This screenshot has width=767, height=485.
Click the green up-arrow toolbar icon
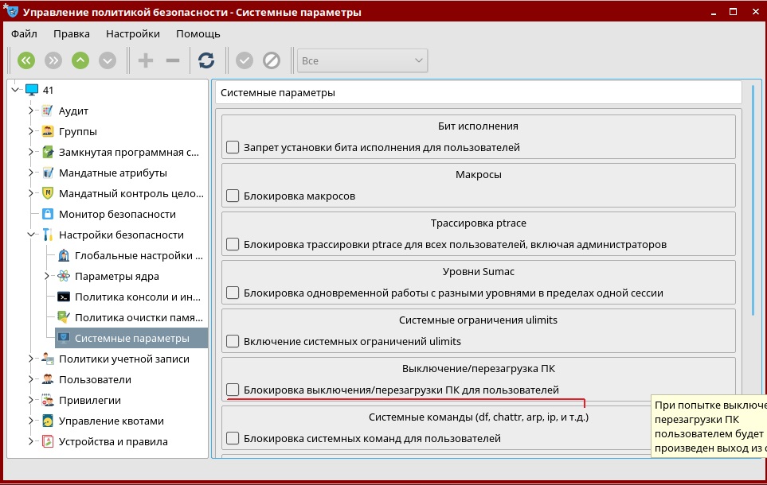click(80, 60)
